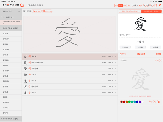163x122 pixels.
Task: Toggle the 음 circle button in top bar
Action: pos(148,5)
